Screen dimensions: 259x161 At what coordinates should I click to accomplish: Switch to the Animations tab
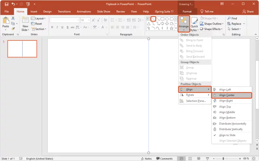(84, 11)
